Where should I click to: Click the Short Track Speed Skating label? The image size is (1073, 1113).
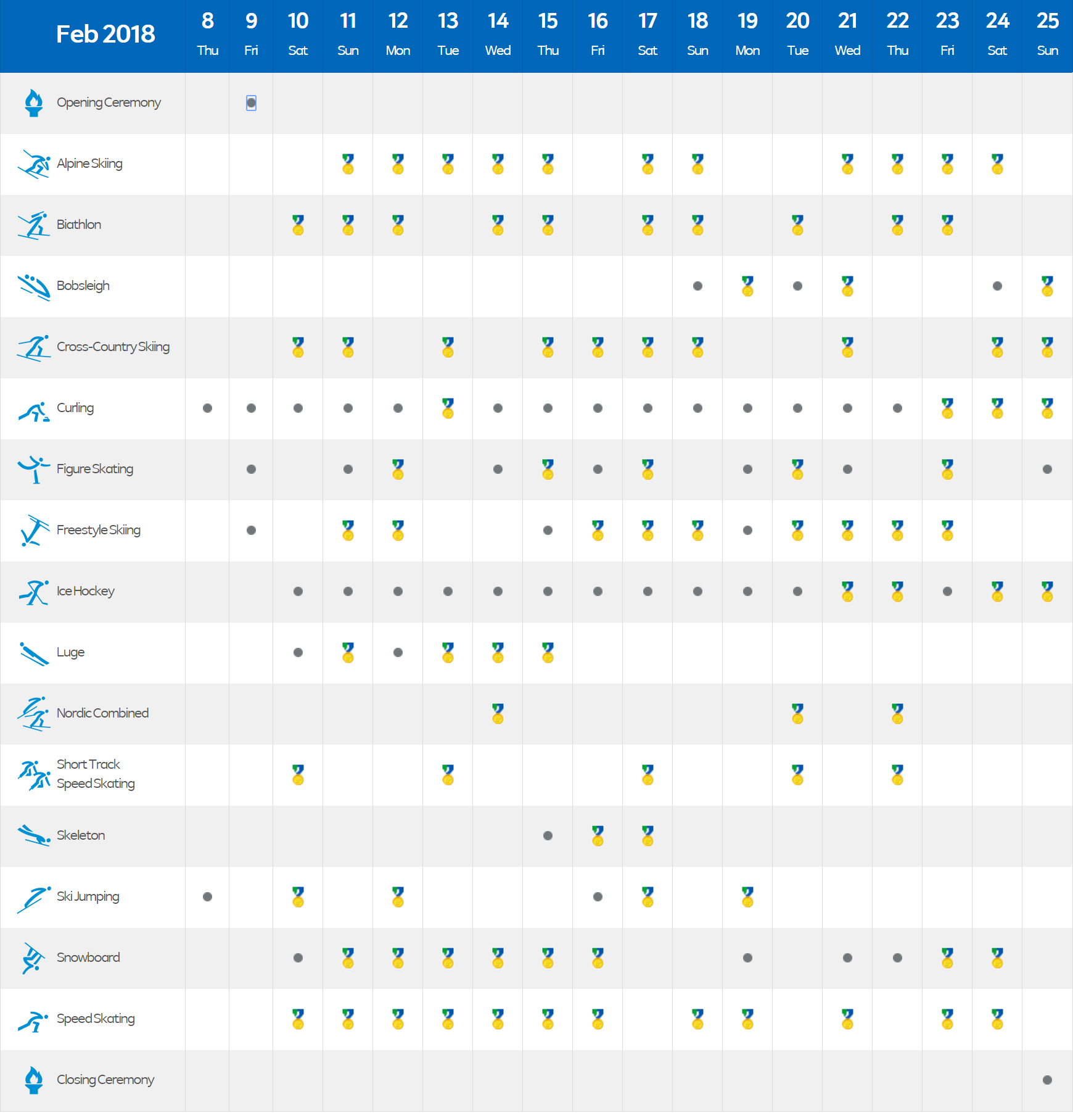pyautogui.click(x=96, y=774)
